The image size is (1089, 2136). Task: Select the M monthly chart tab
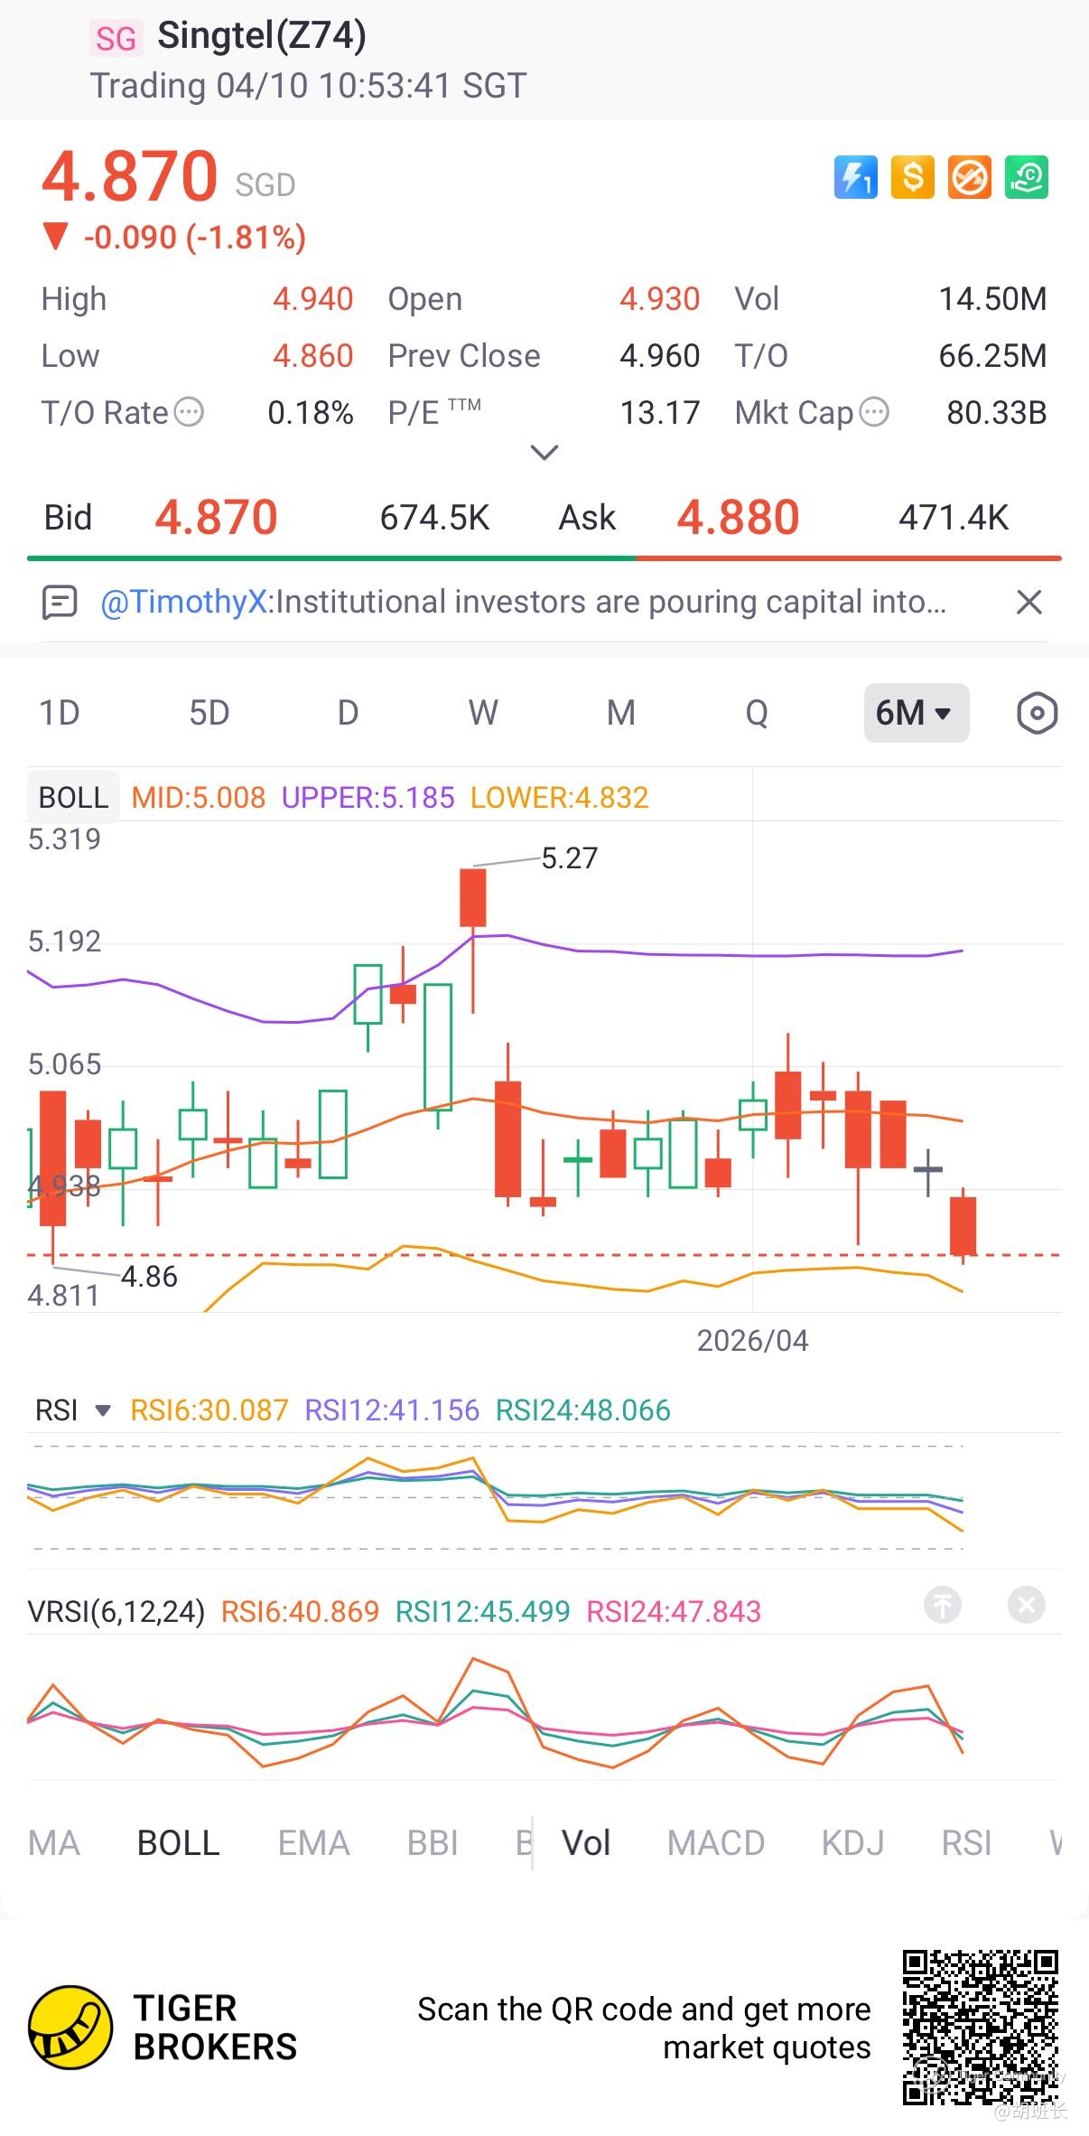620,713
